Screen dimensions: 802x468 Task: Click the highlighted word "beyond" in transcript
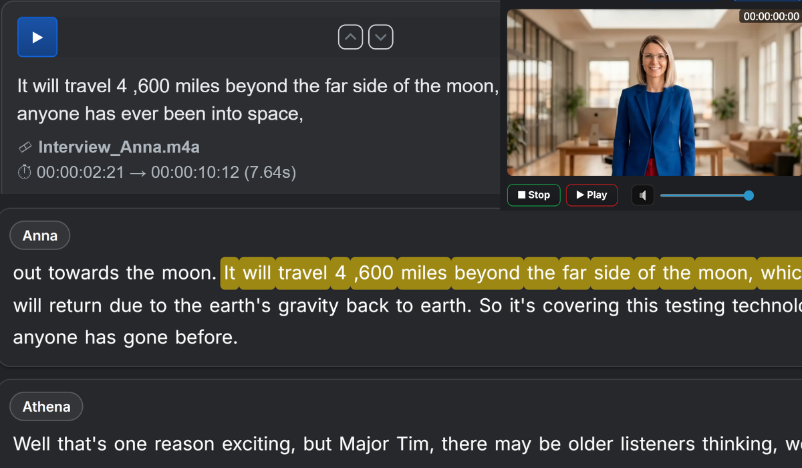pos(487,273)
